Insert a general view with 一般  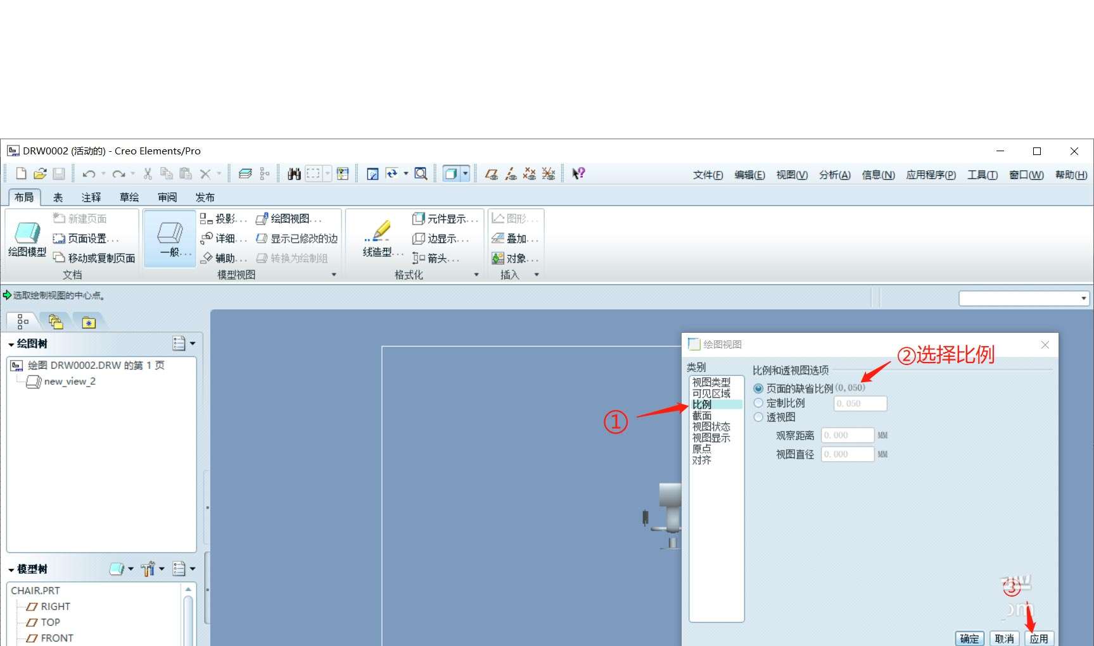pyautogui.click(x=170, y=239)
